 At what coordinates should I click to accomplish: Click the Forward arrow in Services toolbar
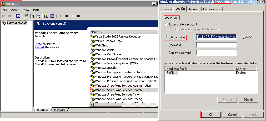(x=10, y=16)
